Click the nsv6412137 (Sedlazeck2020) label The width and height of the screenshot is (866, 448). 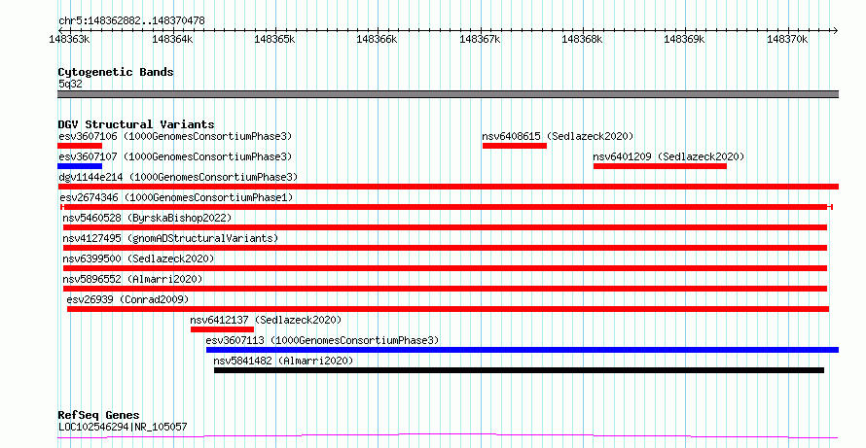click(266, 320)
